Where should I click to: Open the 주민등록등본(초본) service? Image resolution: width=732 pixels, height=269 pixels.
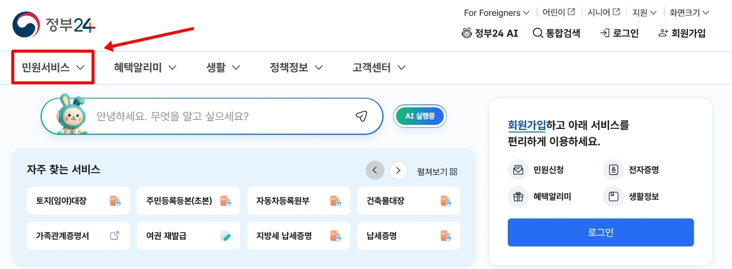188,201
